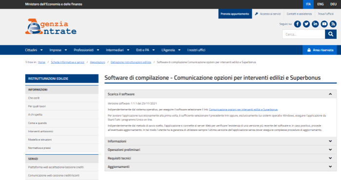
Task: Collapse the Scarica il software section
Action: (221, 94)
